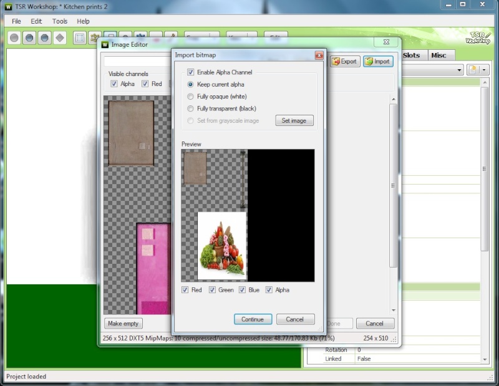Toggle Red visible channel in Image Editor
Screen dimensions: 499x386
[145, 84]
